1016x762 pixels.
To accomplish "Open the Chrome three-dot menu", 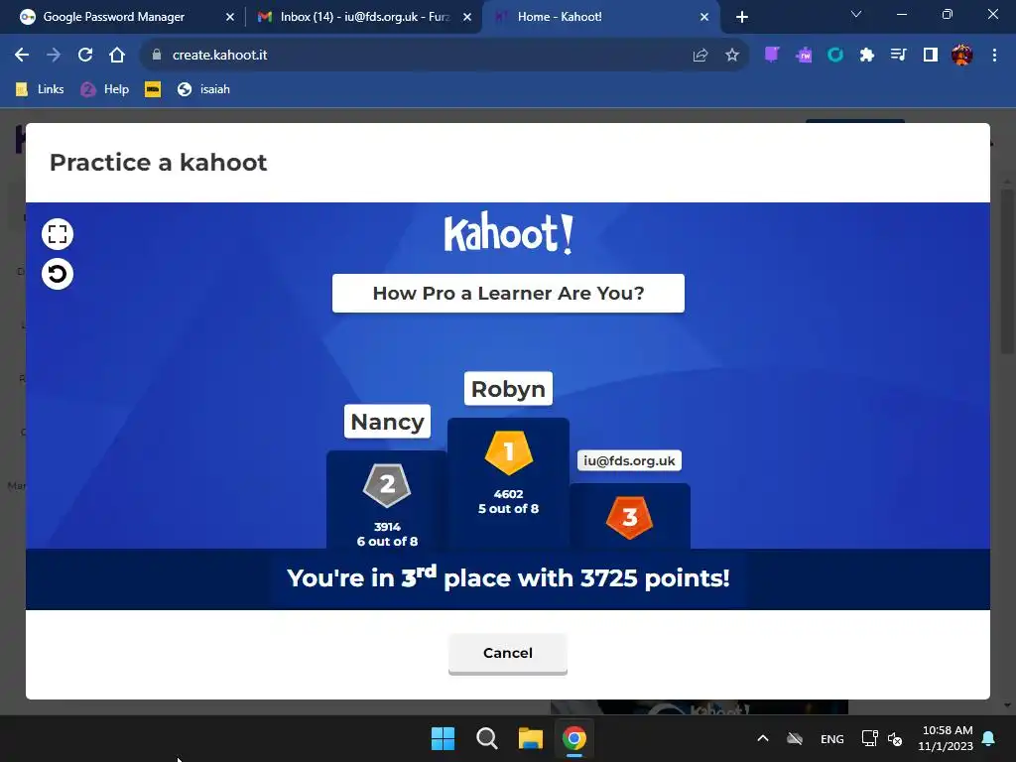I will pos(994,56).
